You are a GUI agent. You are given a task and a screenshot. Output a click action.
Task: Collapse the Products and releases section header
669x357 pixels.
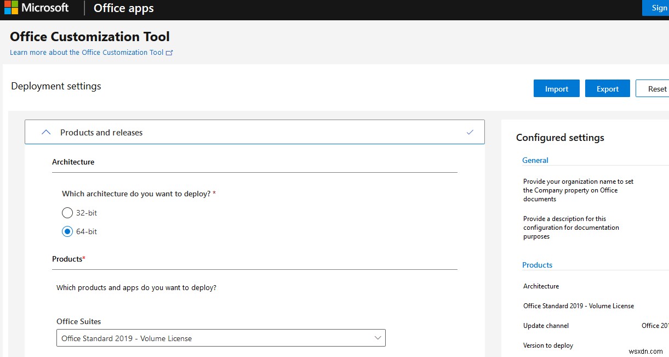(101, 133)
